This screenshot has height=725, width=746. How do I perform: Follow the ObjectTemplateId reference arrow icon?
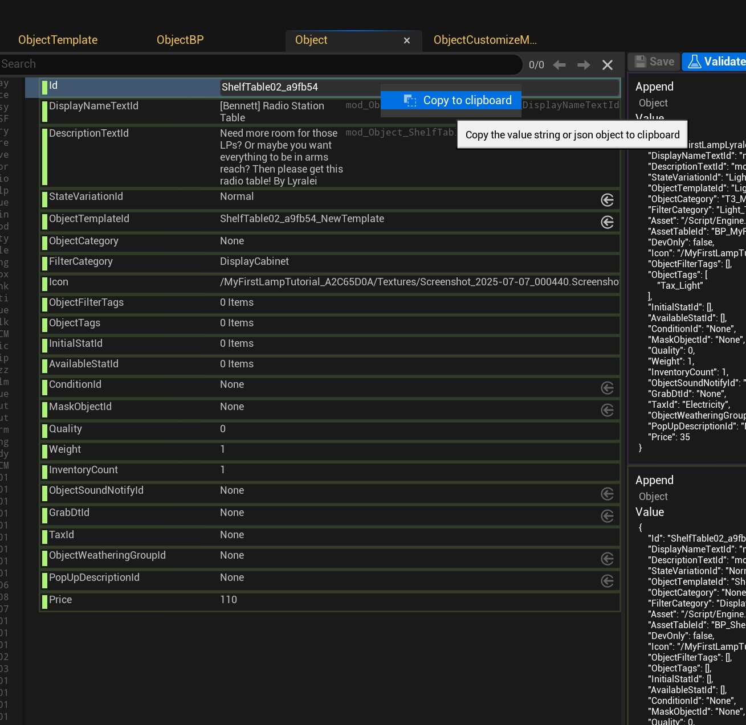[608, 222]
